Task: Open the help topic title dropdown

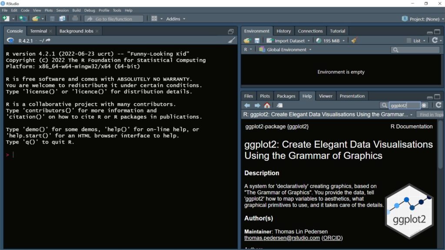Action: (x=411, y=115)
